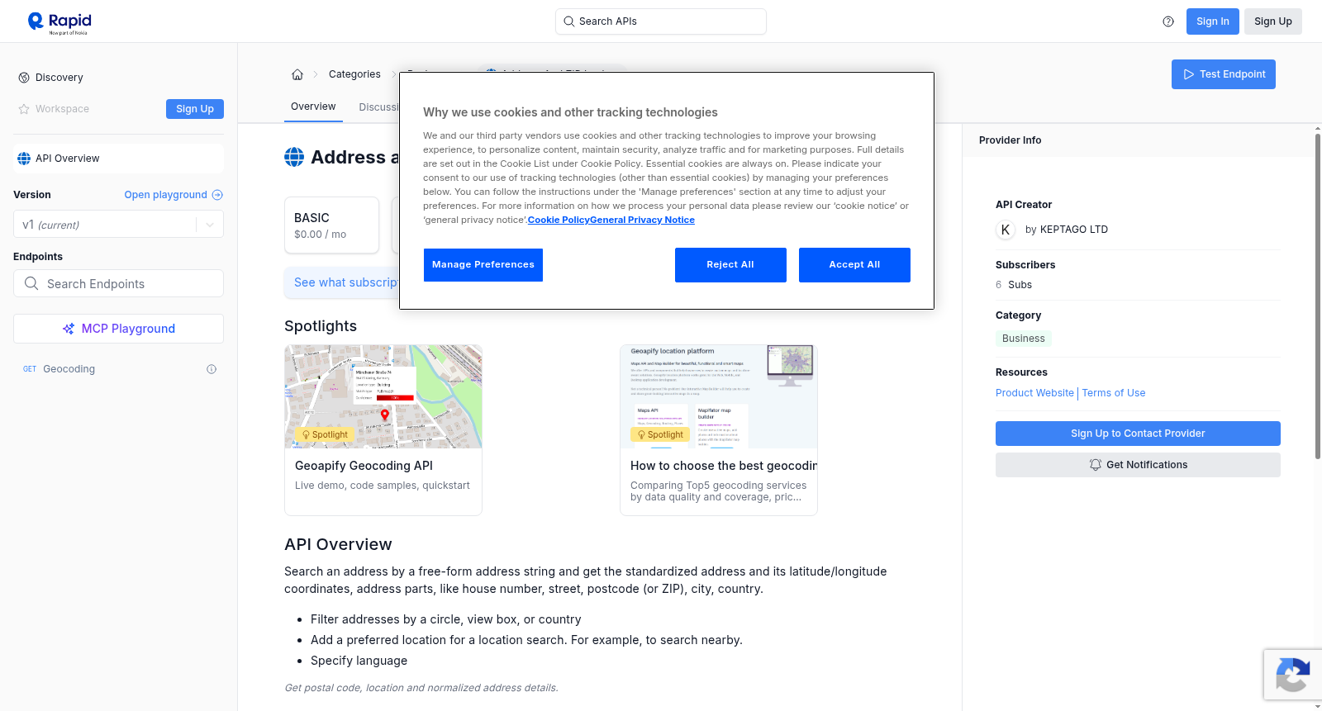This screenshot has height=711, width=1322.
Task: Click the 6 Subs subscriber count
Action: (1014, 285)
